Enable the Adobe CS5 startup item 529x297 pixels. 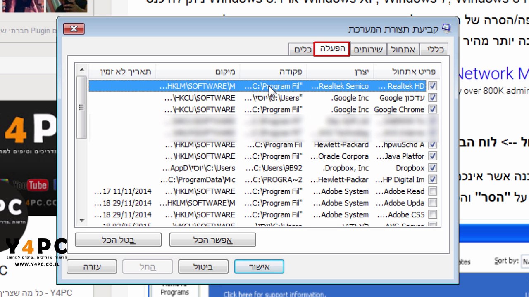tap(432, 214)
